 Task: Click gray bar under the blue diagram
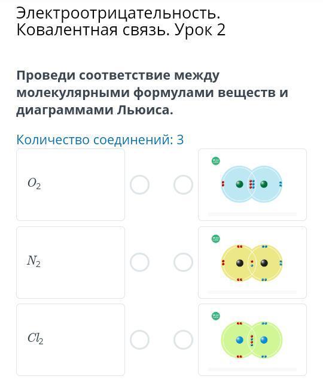pos(252,214)
